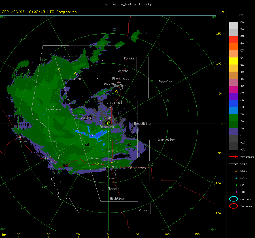Select the ThreeHills label

pyautogui.click(x=142, y=124)
